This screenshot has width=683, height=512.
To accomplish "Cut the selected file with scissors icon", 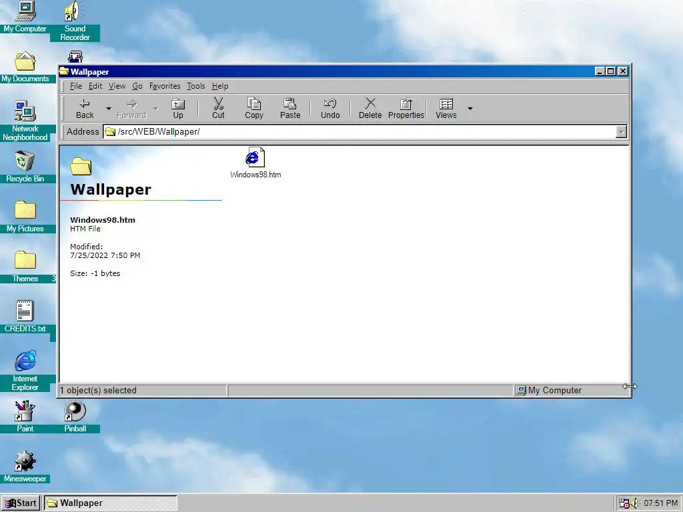I will (x=218, y=109).
